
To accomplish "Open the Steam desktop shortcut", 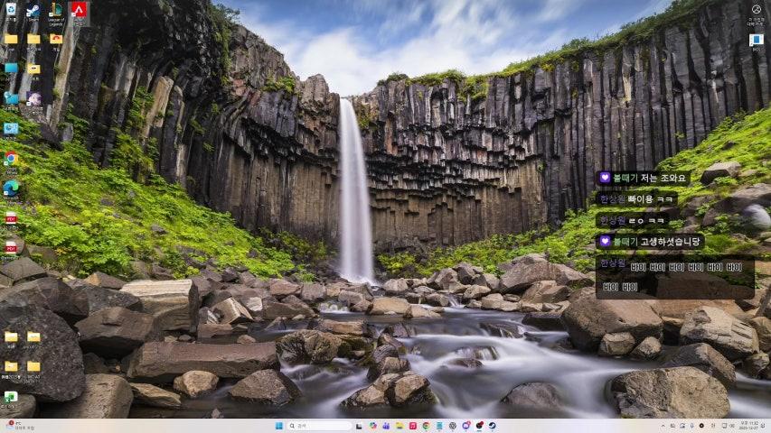I will (33, 11).
